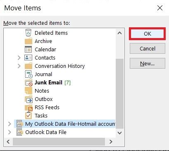Expand My Outlook Data File-Hotmail account
This screenshot has height=151, width=169.
[10, 124]
